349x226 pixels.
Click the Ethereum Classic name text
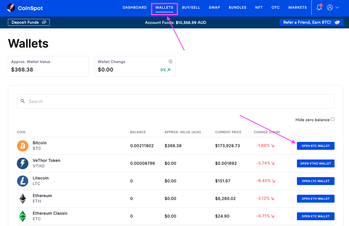point(50,213)
